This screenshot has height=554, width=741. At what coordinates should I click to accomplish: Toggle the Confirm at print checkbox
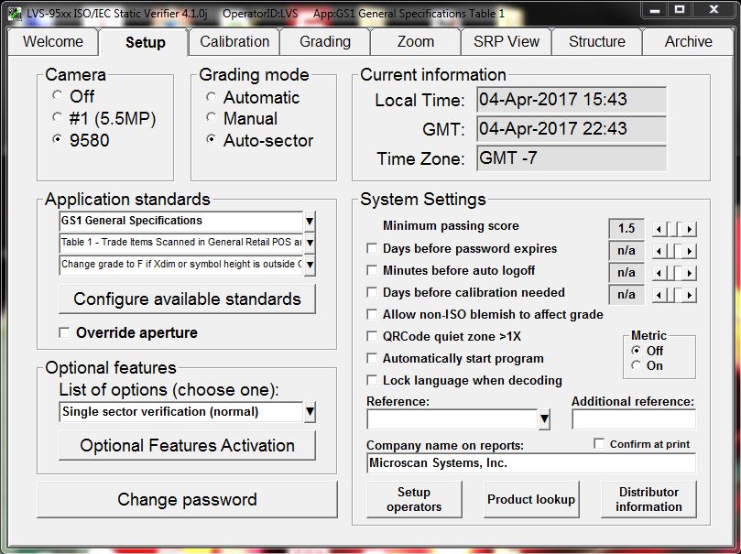(x=599, y=443)
